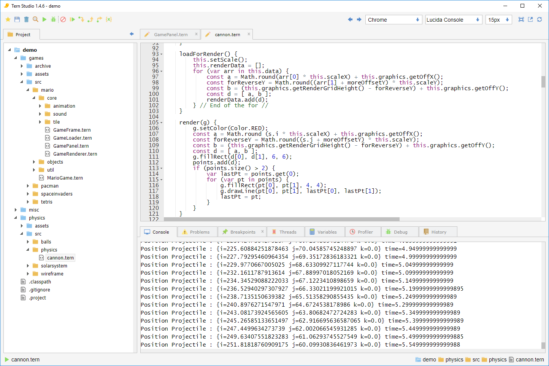Expand the animation folder
The image size is (549, 366).
(40, 106)
